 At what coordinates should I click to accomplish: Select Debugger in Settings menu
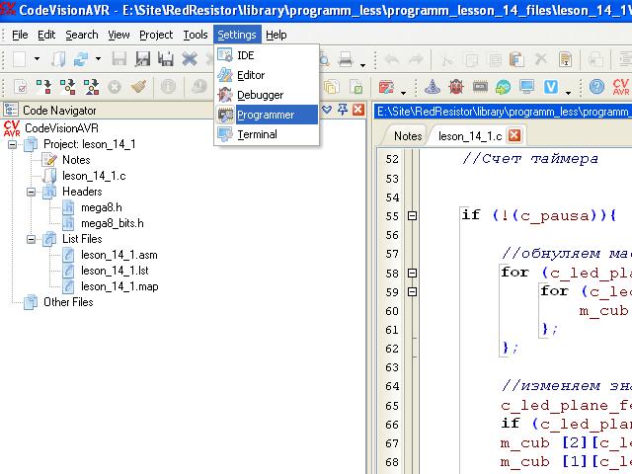click(x=267, y=95)
